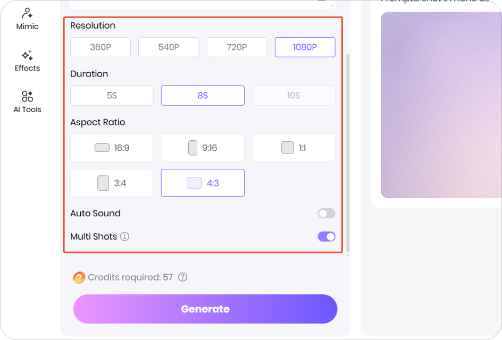The height and width of the screenshot is (340, 502).
Task: Select the 16:9 aspect ratio
Action: pos(111,148)
